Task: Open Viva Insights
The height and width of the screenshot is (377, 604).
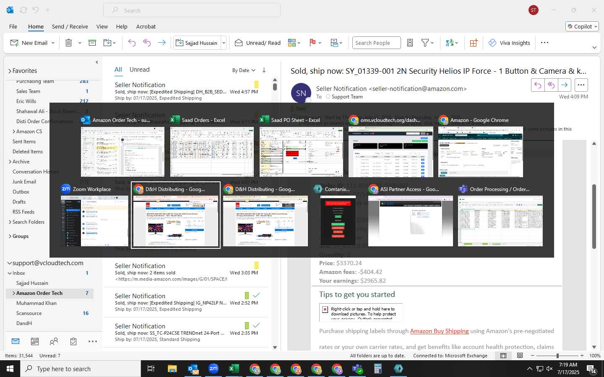Action: point(510,43)
